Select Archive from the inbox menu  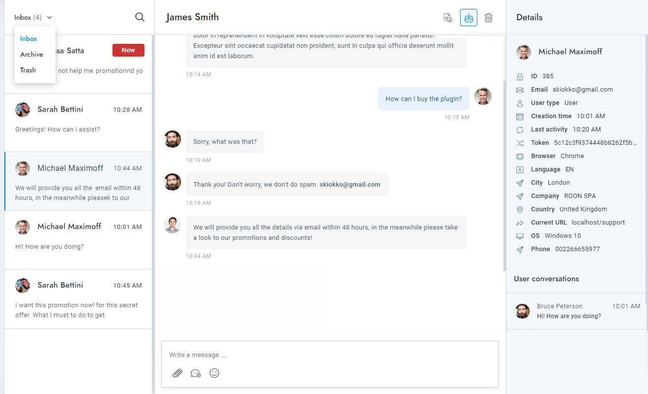tap(31, 54)
